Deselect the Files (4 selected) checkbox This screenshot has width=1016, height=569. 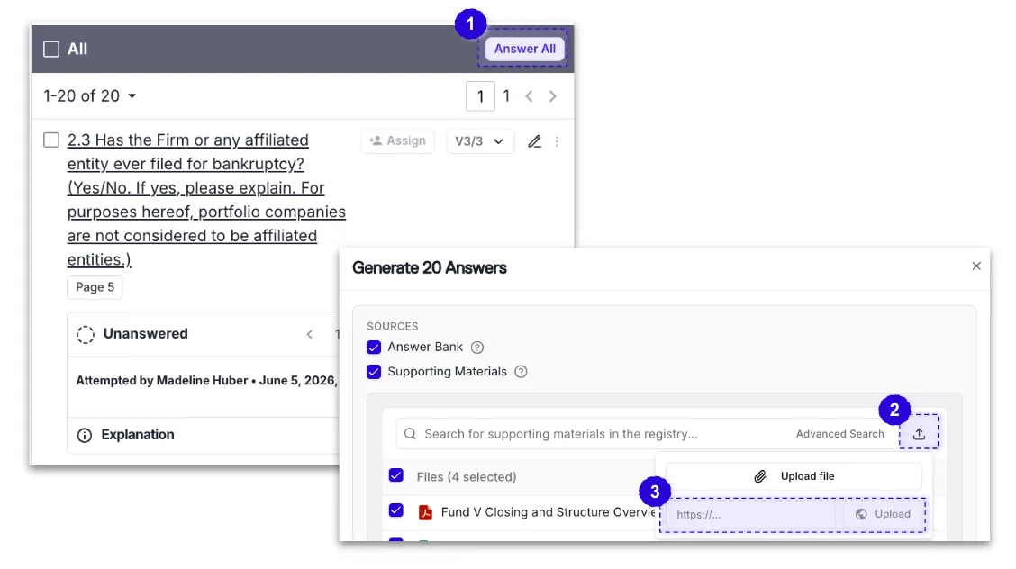[x=396, y=475]
